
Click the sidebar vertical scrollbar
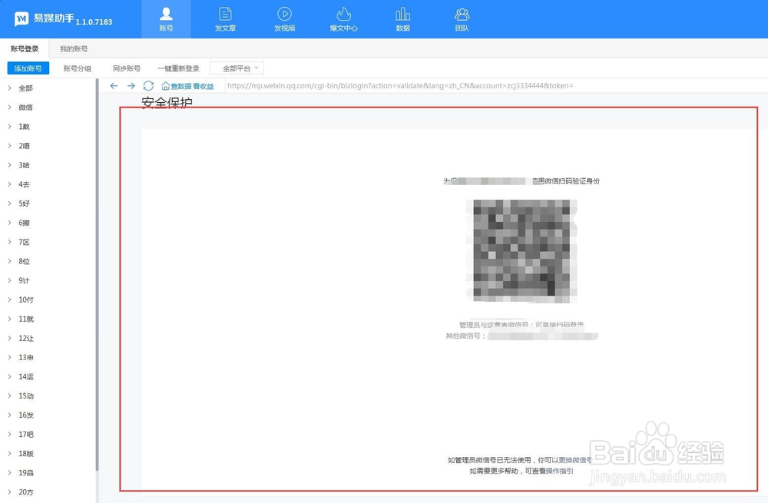(x=97, y=274)
